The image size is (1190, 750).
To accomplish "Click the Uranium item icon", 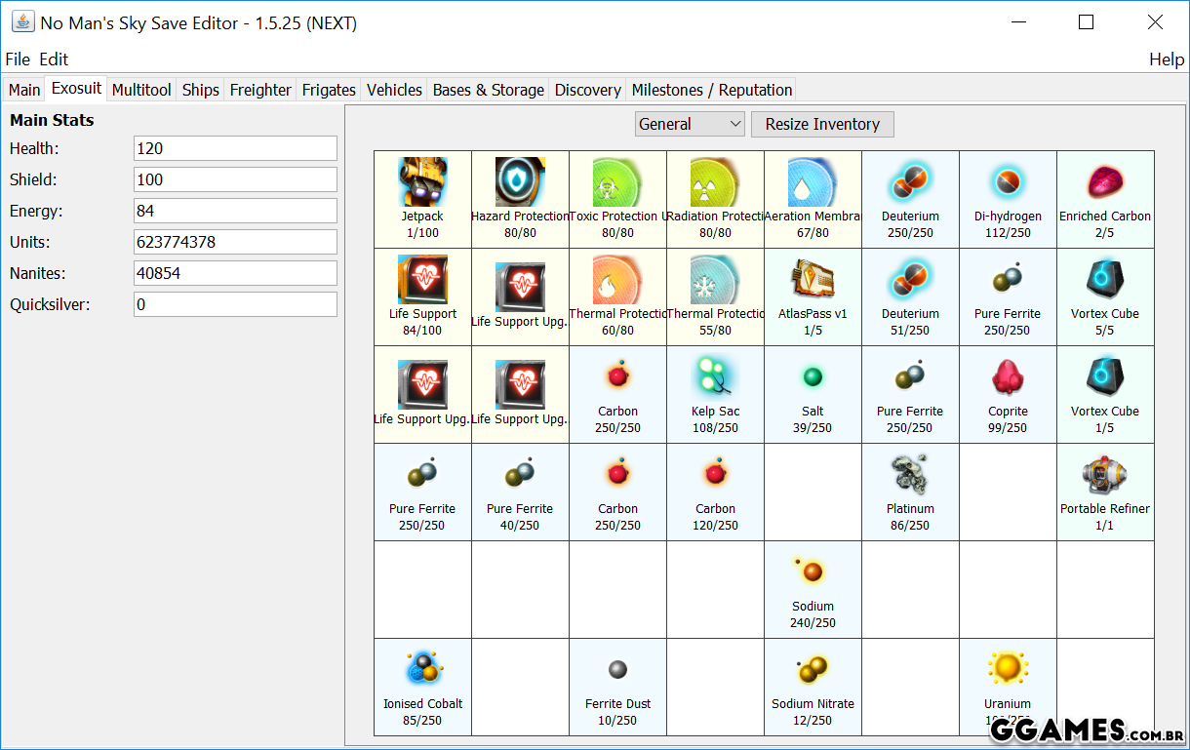I will tap(1008, 670).
